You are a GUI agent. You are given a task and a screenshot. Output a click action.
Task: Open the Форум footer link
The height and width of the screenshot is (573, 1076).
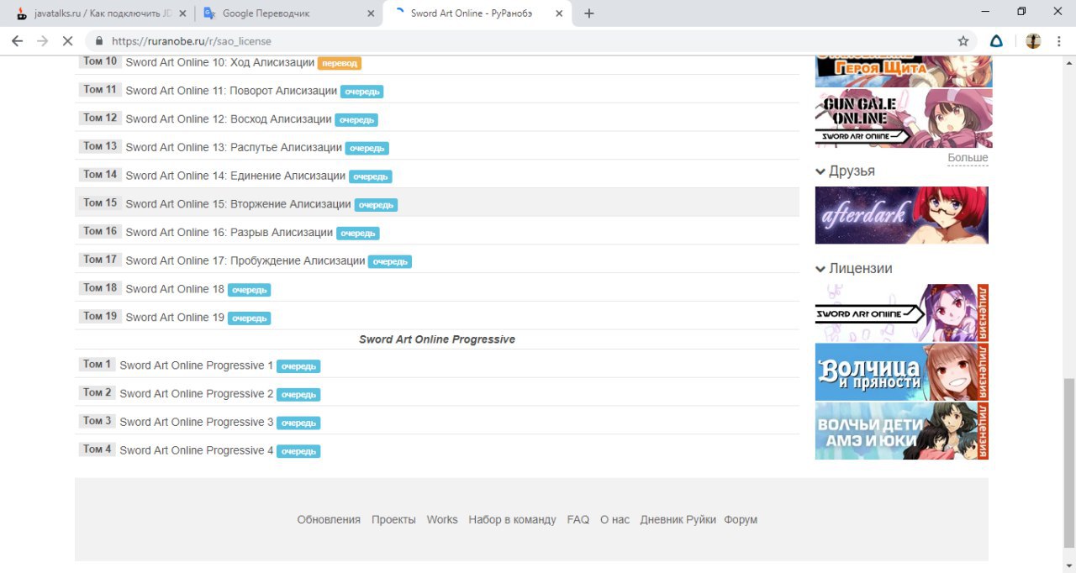click(741, 519)
